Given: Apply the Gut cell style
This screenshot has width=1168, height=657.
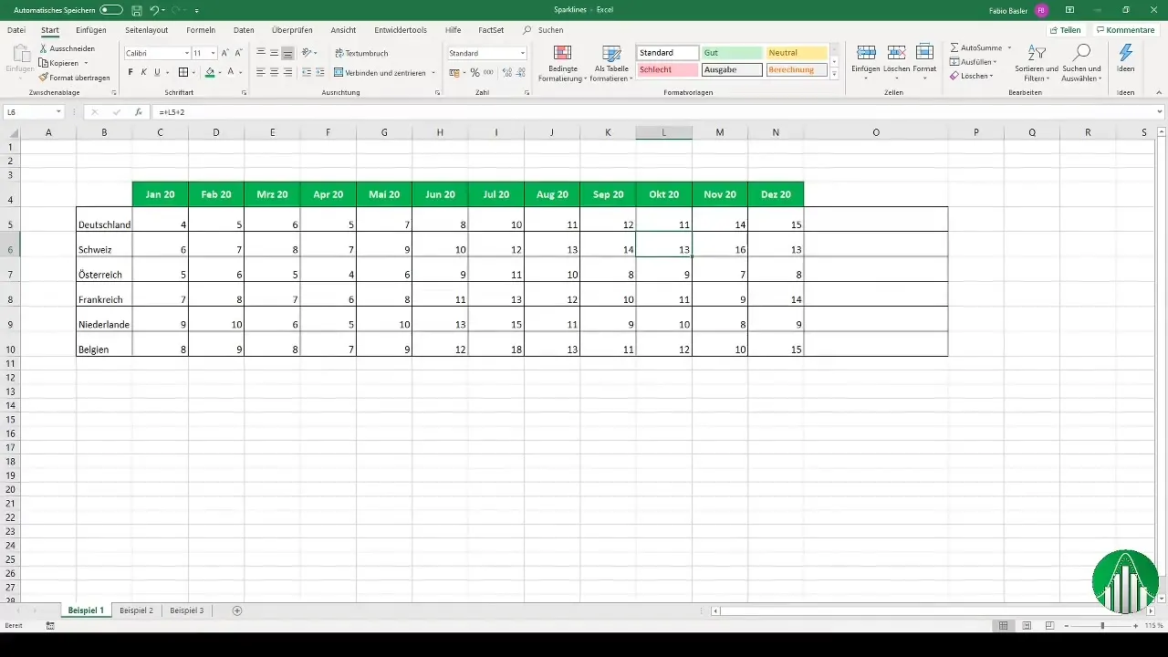Looking at the screenshot, I should pyautogui.click(x=732, y=53).
